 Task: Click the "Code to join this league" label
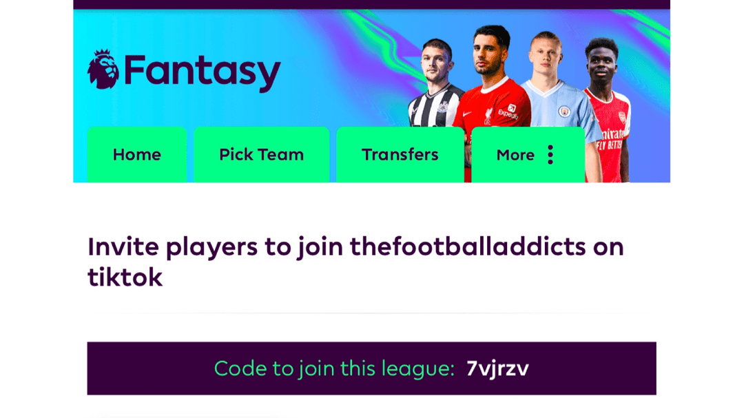click(x=335, y=368)
